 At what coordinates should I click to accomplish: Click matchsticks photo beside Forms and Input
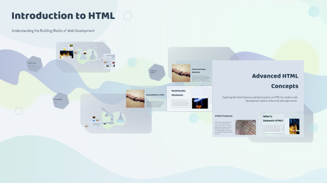(x=181, y=73)
